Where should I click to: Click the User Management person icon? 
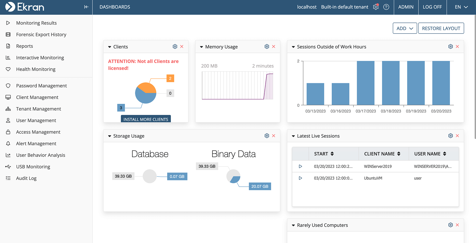click(8, 120)
